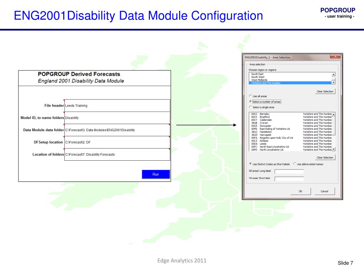Click the regions list scroll down arrow
Image resolution: width=364 pixels, height=273 pixels.
click(333, 82)
